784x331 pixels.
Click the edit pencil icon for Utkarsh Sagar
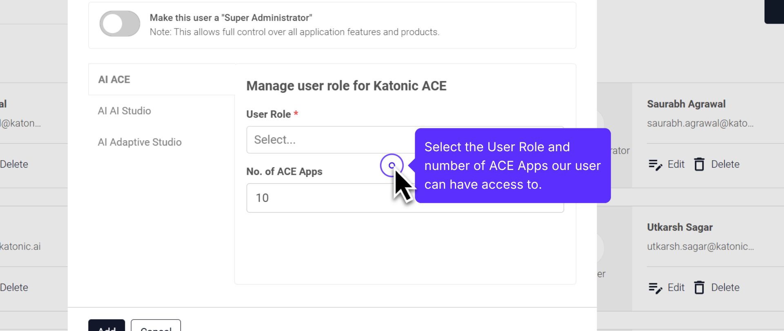(x=655, y=288)
